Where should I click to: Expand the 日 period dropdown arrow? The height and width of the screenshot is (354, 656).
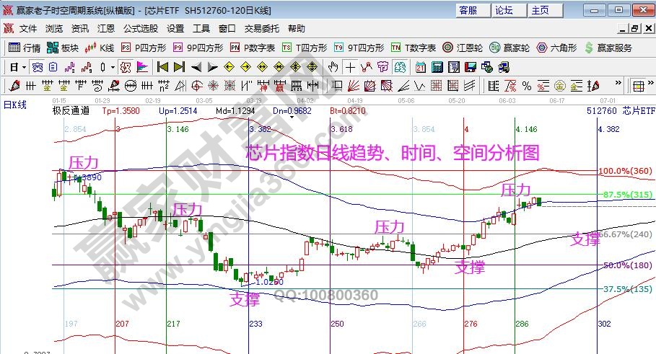[24, 67]
